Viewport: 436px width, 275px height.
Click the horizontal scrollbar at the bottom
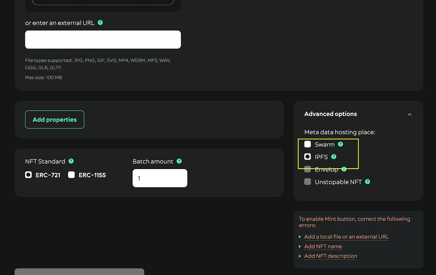pos(79,271)
